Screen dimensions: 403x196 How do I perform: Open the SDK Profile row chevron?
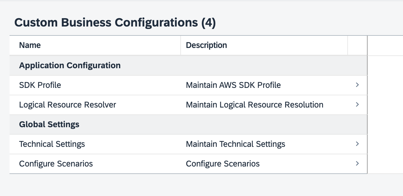(x=357, y=85)
